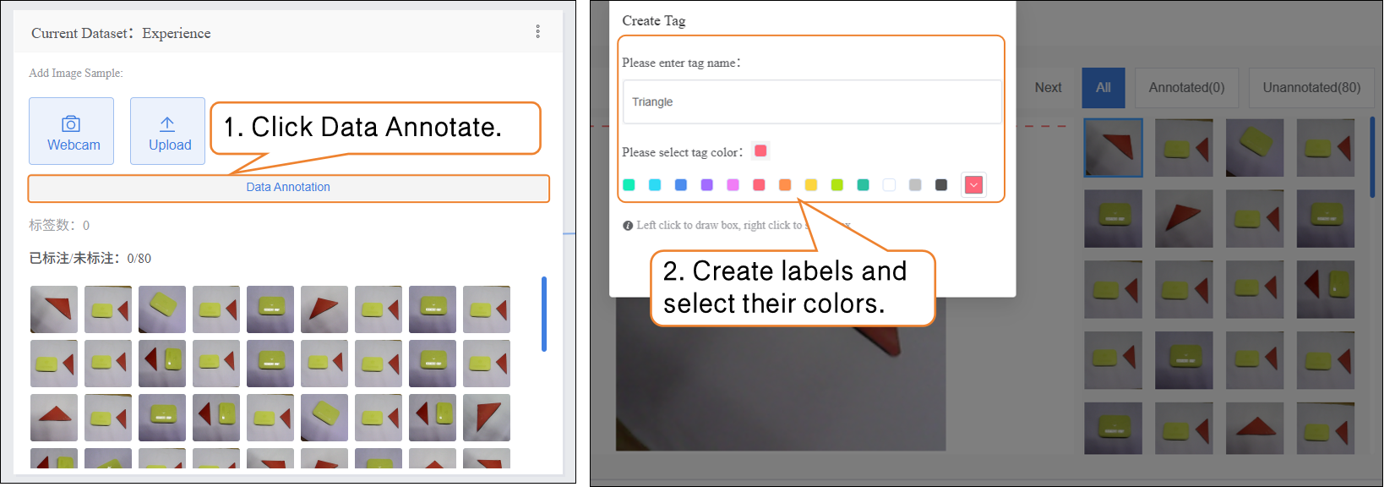The height and width of the screenshot is (487, 1384).
Task: Choose the orange tag color swatch
Action: (785, 185)
